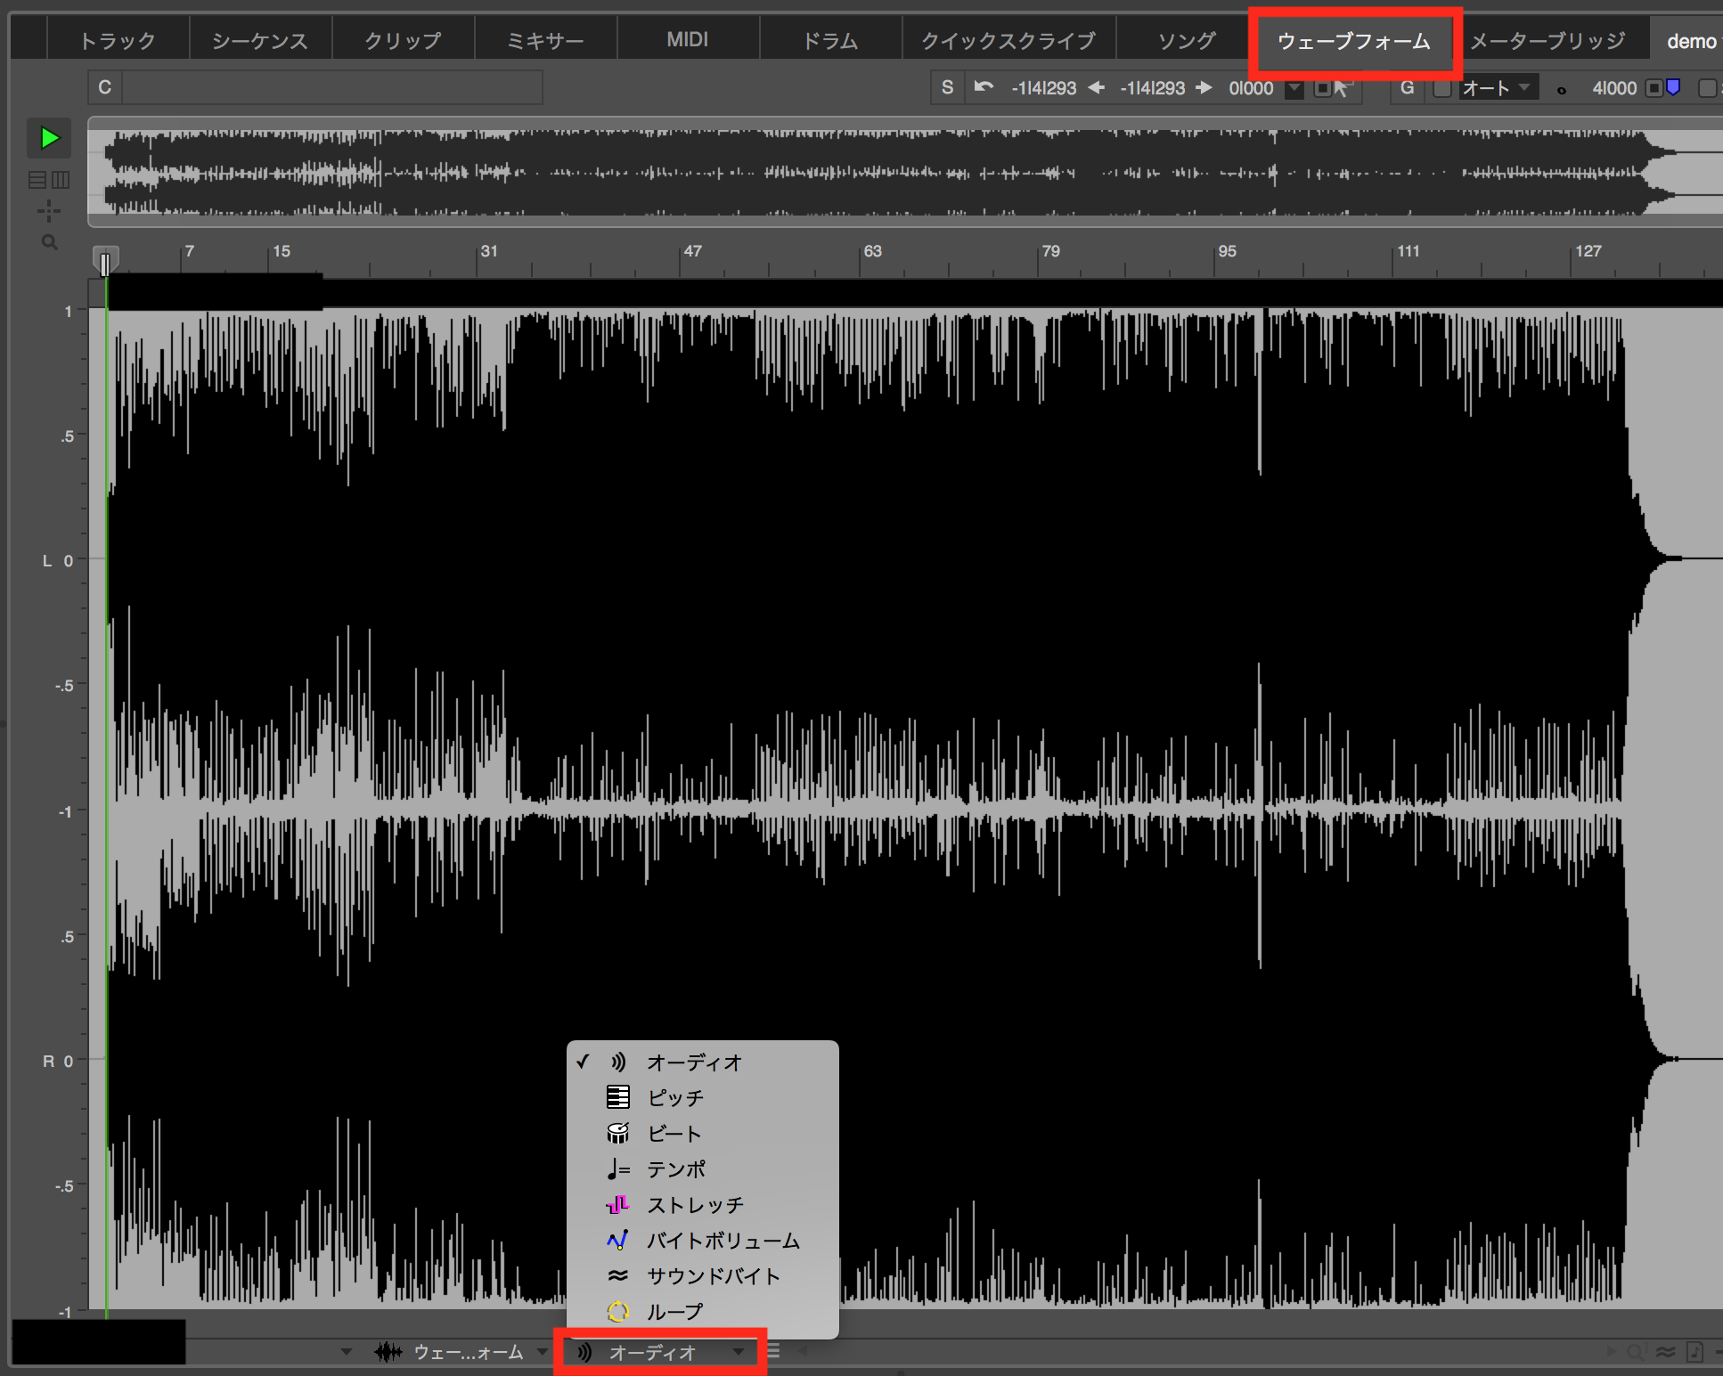
Task: Open the ウェー...ォーム view dropdown at bottom
Action: click(x=468, y=1352)
